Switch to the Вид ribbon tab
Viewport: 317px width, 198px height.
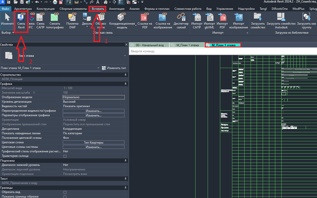tap(209, 9)
